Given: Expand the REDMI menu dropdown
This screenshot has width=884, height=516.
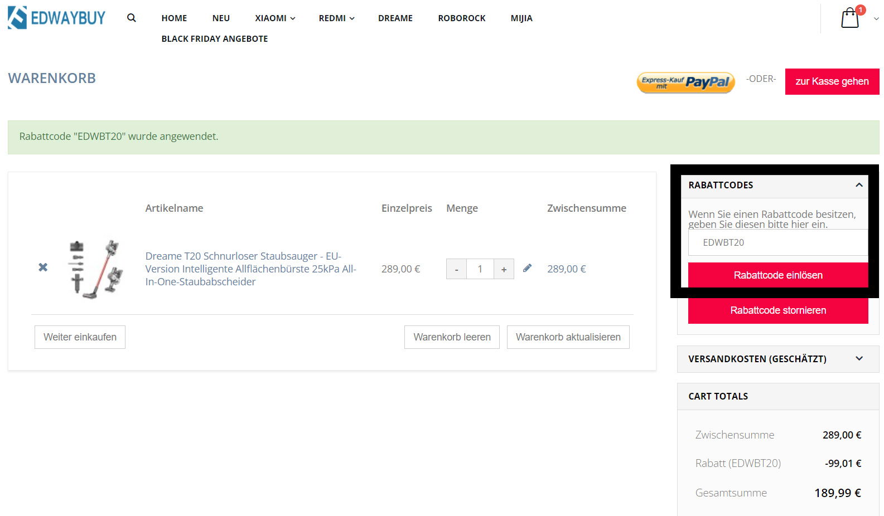Looking at the screenshot, I should [336, 18].
